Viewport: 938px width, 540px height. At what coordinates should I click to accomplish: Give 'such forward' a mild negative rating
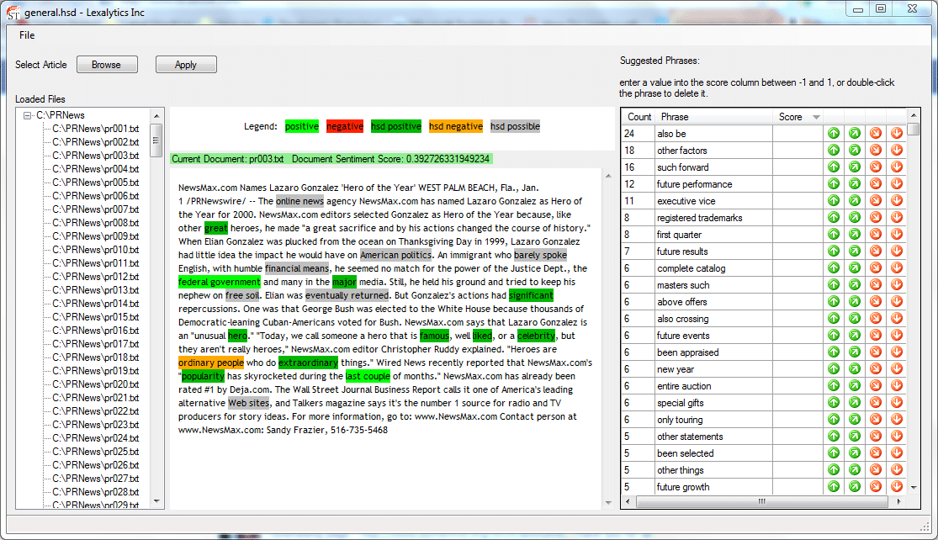(x=875, y=167)
